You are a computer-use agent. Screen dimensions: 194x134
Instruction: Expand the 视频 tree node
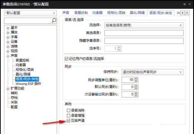(x=8, y=52)
